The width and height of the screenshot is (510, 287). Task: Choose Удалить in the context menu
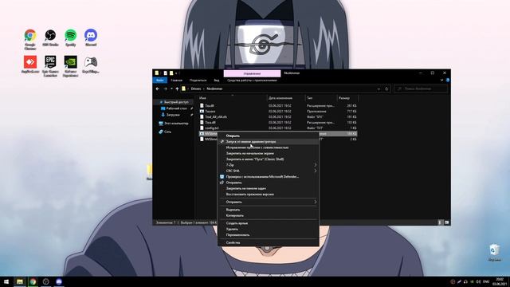269,229
